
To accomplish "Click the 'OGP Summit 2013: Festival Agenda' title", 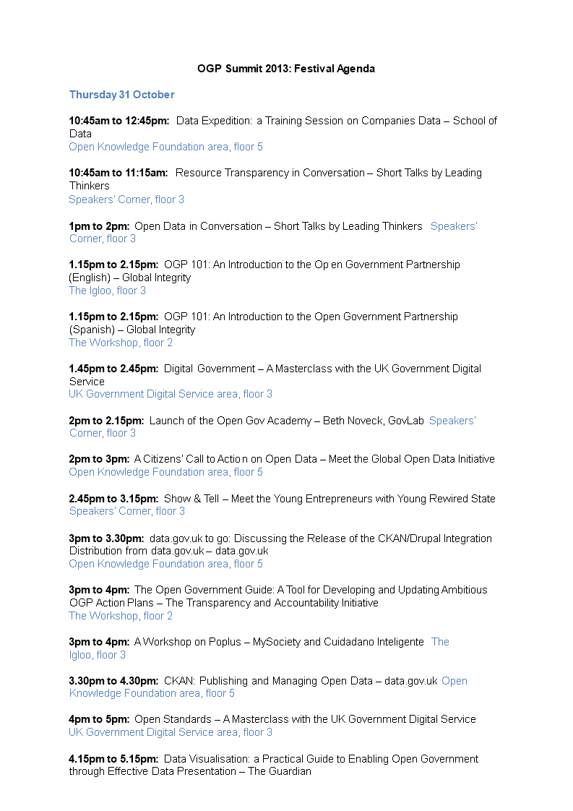I will tap(286, 69).
